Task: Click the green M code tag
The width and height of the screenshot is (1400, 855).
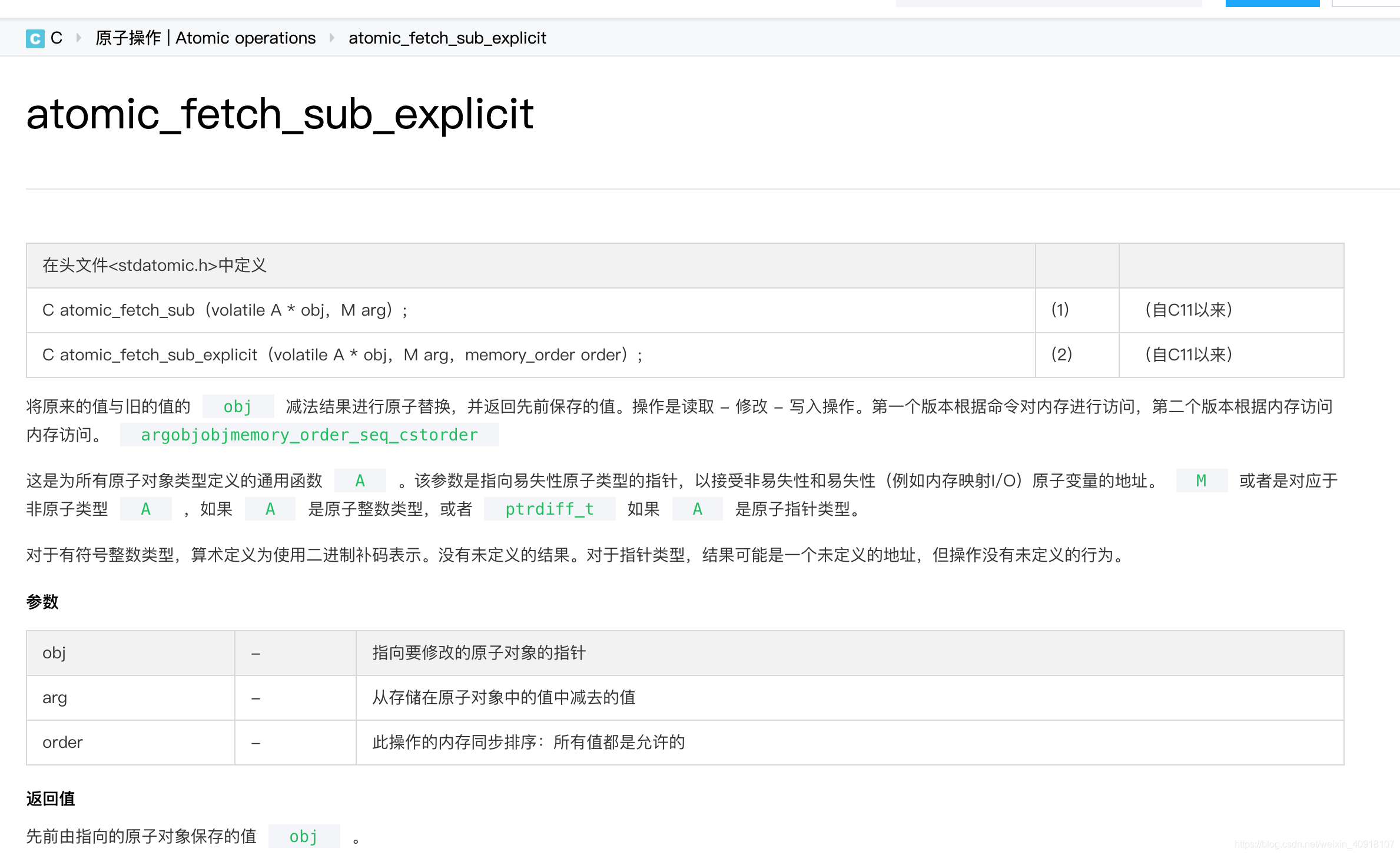Action: pyautogui.click(x=1201, y=481)
